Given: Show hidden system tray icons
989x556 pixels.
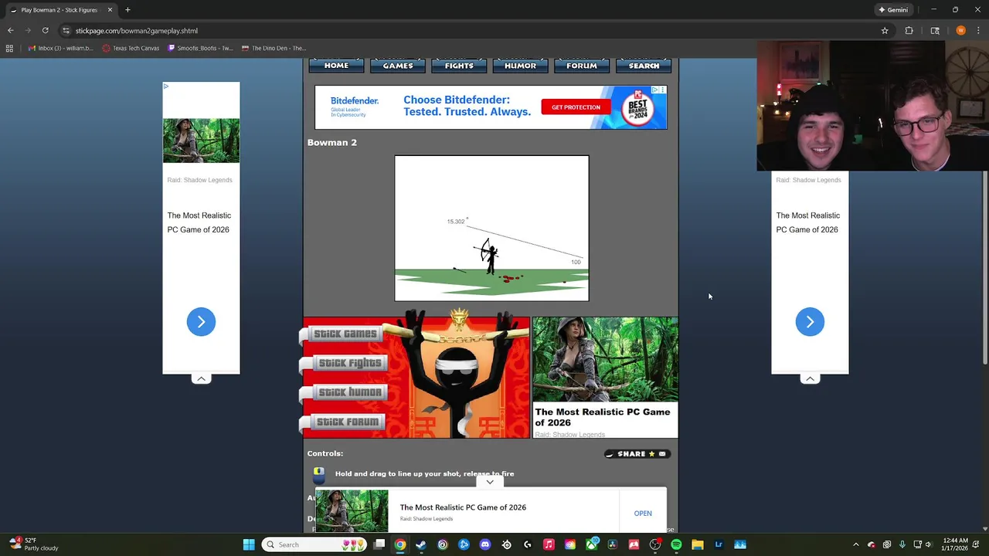Looking at the screenshot, I should 856,544.
